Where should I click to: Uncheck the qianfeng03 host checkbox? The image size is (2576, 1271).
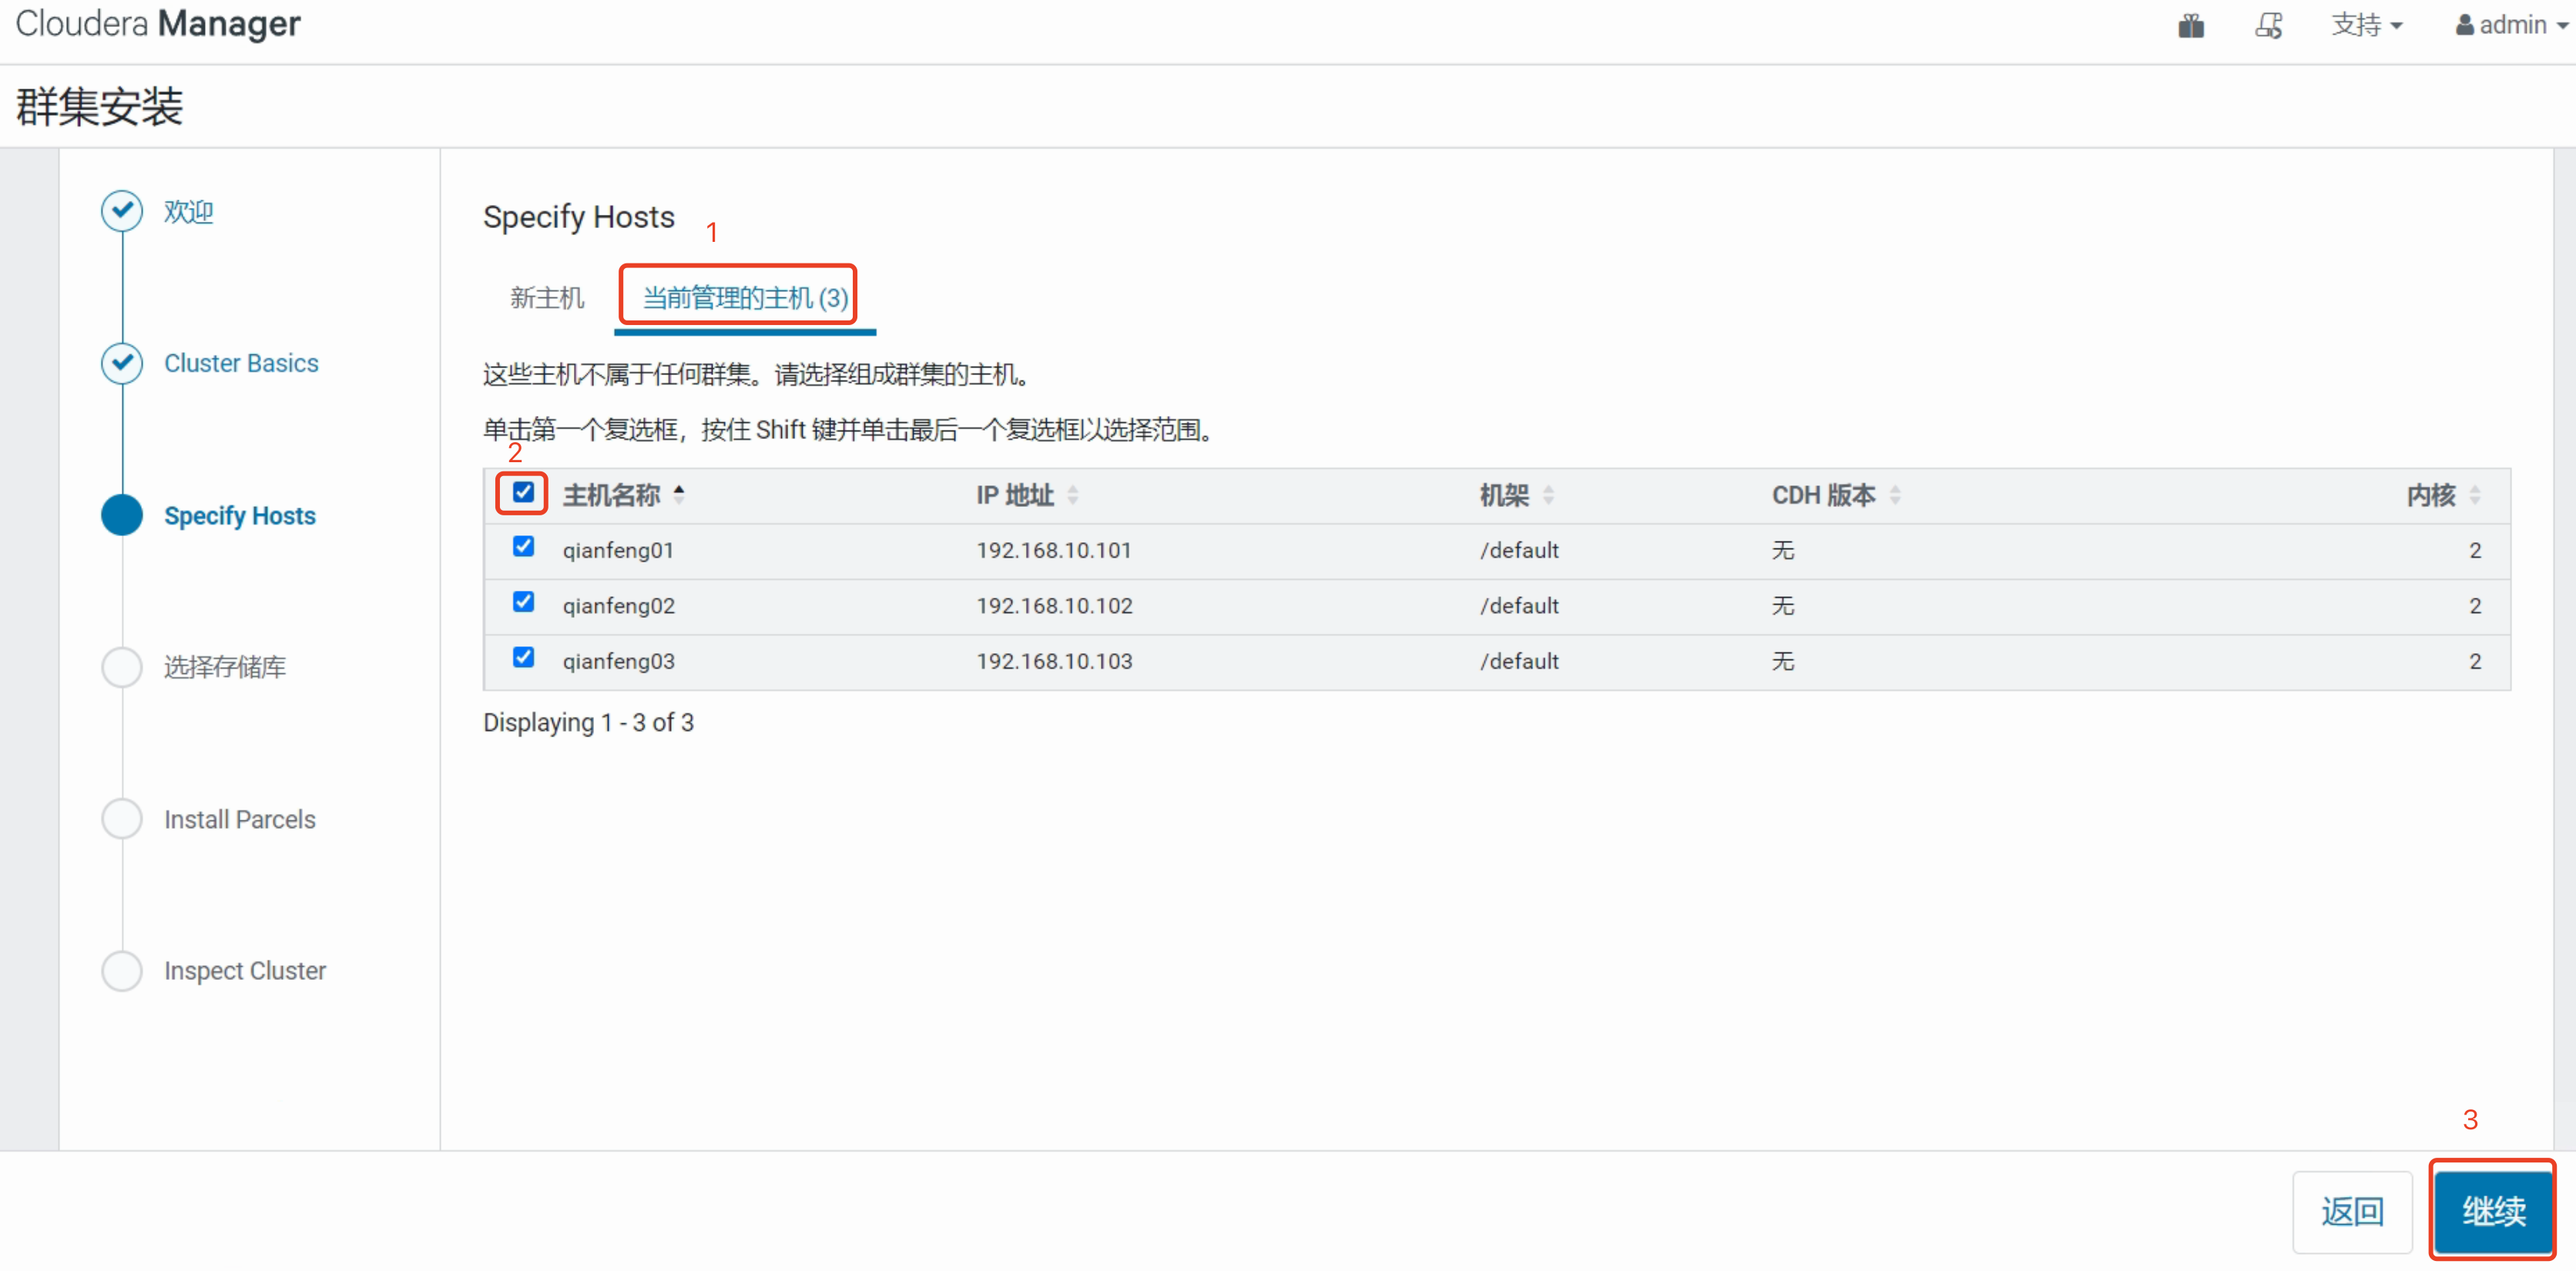click(x=523, y=657)
